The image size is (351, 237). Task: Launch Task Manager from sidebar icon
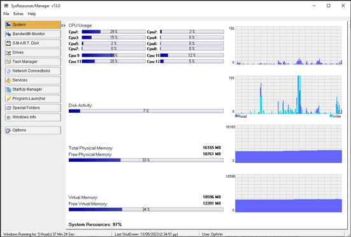8,62
